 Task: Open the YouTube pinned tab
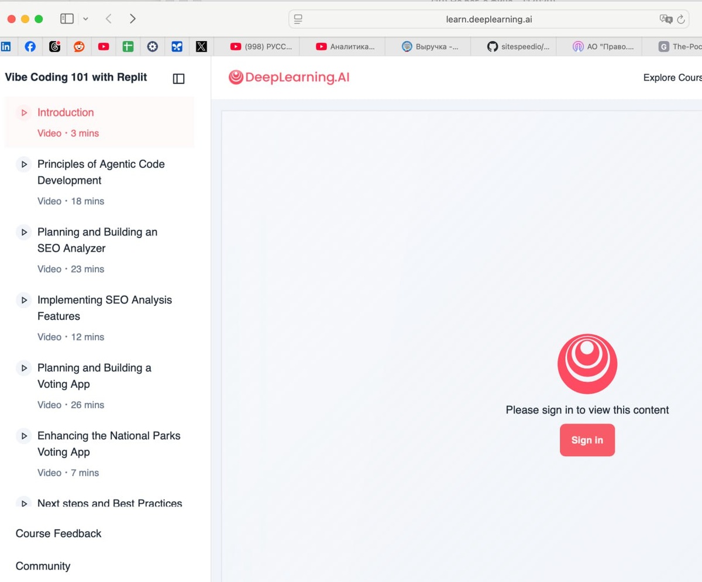[x=104, y=47]
